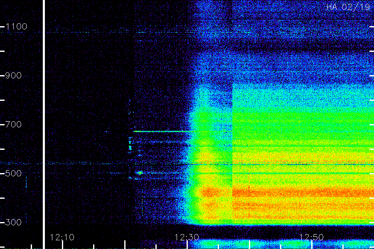374x249 pixels.
Task: Click the 12:30 time axis label
Action: pos(187,237)
